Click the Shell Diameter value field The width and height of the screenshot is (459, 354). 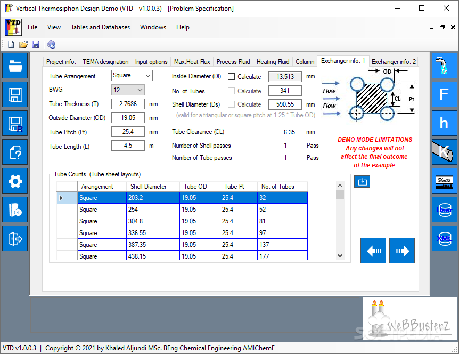(x=285, y=104)
